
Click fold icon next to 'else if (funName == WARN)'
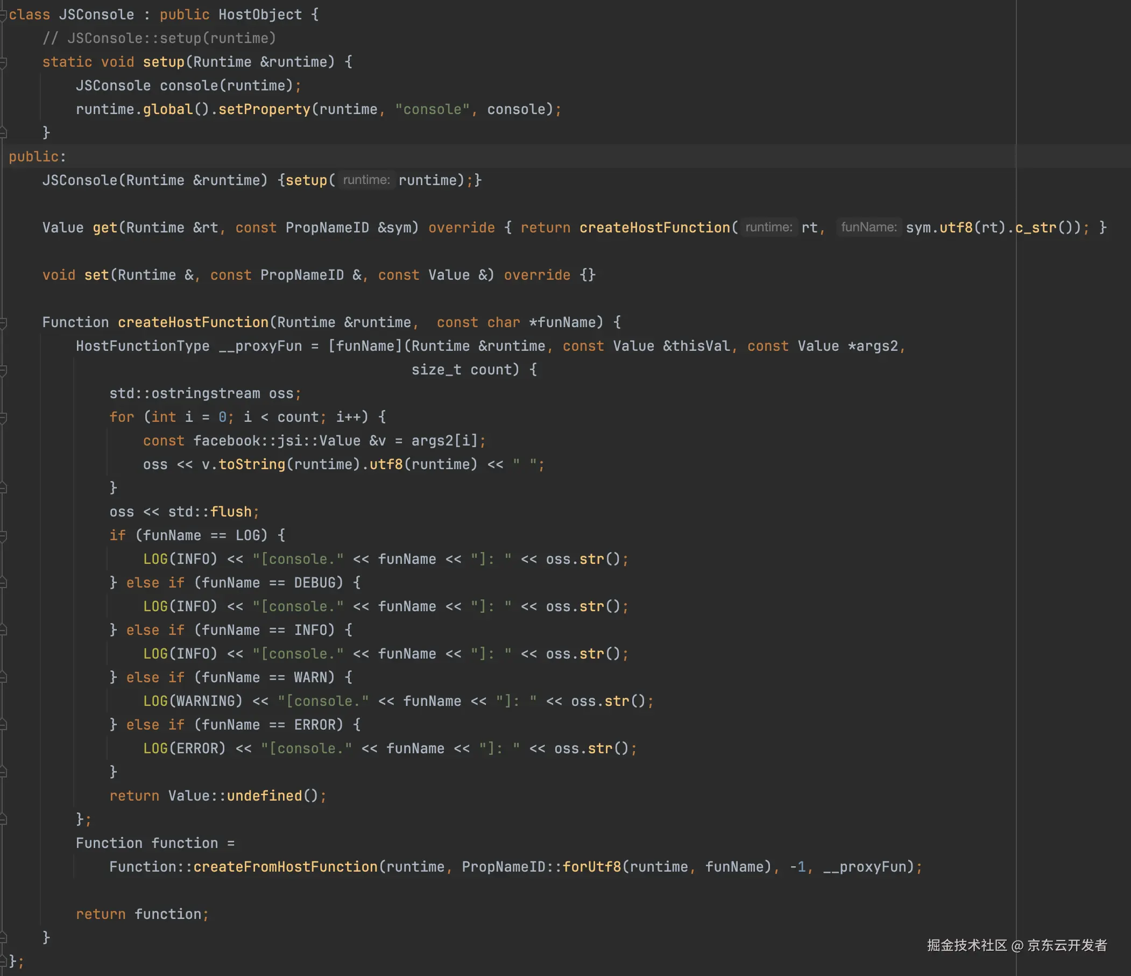[3, 677]
